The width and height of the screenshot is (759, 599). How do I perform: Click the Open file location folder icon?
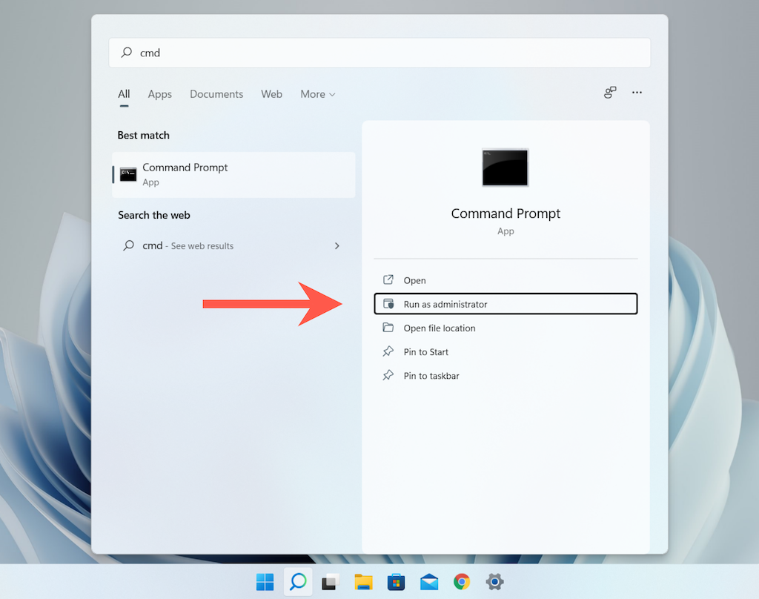pyautogui.click(x=388, y=328)
